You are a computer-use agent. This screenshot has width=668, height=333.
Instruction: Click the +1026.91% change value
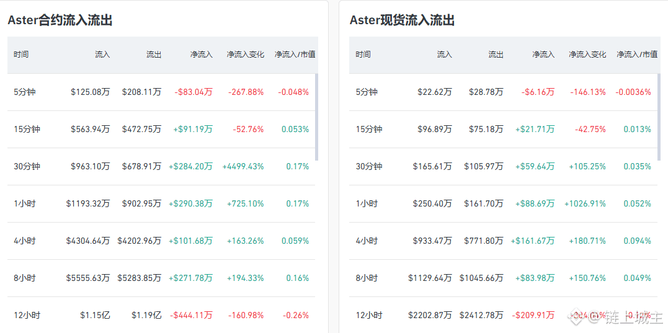(x=586, y=203)
